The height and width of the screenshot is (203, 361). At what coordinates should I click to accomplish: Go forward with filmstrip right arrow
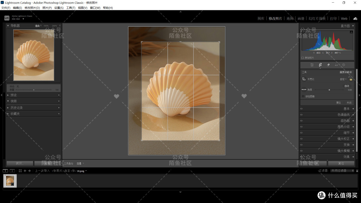(x=29, y=171)
